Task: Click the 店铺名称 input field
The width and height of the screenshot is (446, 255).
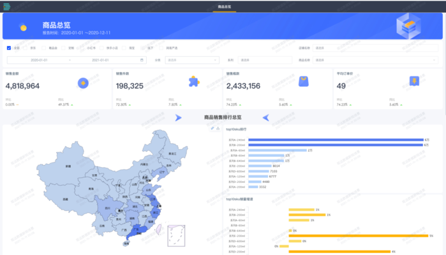Action: (375, 47)
